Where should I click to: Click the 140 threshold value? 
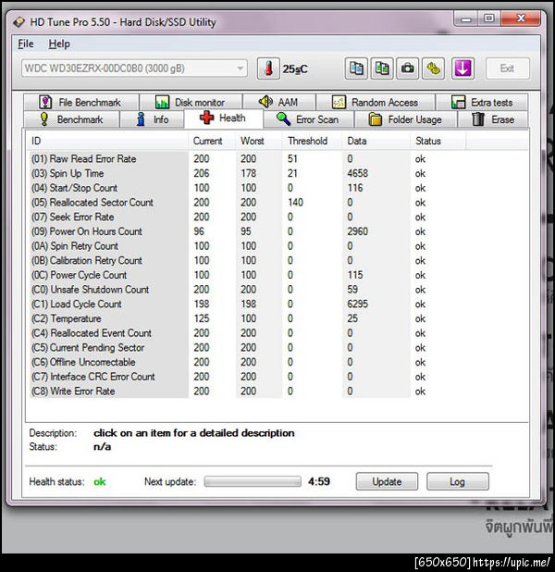[295, 203]
